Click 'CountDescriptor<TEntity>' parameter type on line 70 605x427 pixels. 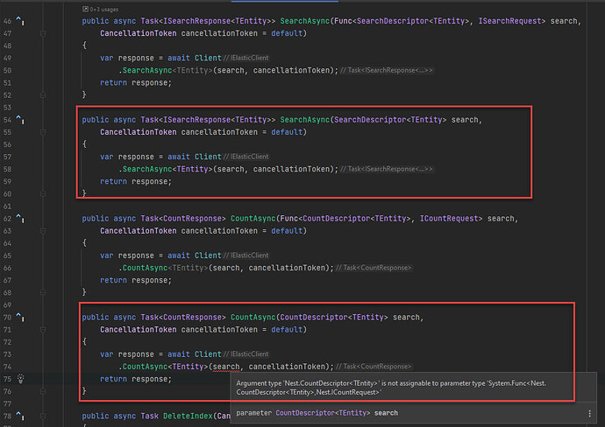click(334, 317)
